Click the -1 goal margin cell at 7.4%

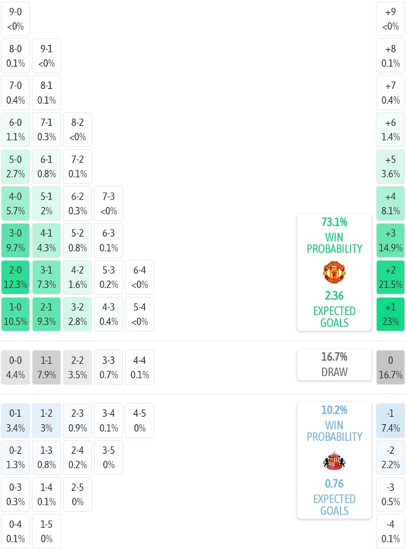391,420
